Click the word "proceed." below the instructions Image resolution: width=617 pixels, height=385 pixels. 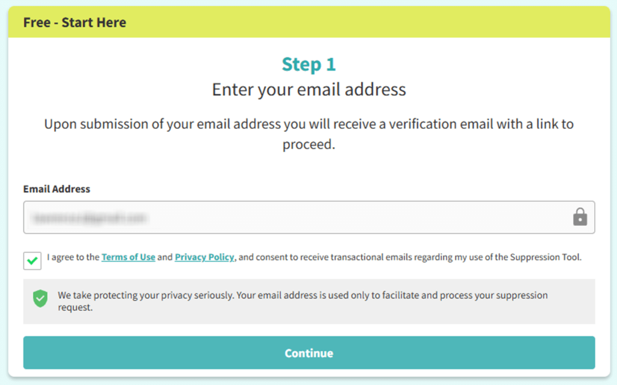[x=308, y=145]
